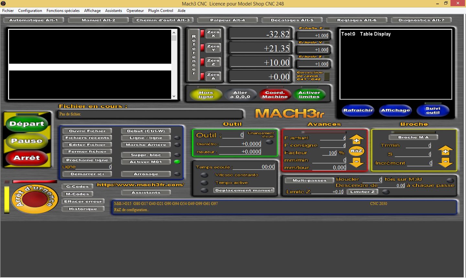Click the red Arrêt stop button
466x278 pixels.
click(27, 158)
